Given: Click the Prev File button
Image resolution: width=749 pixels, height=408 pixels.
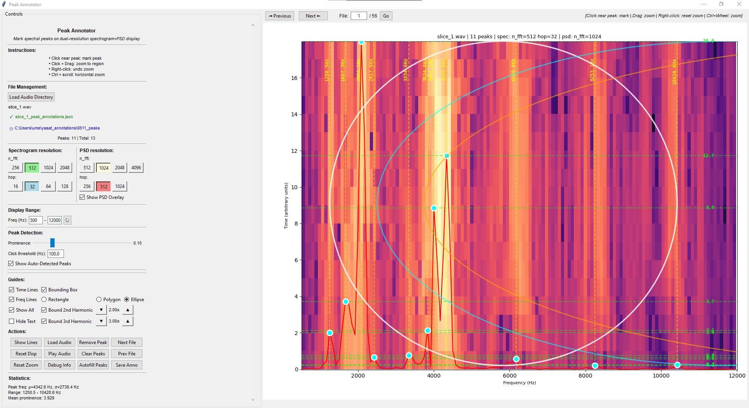Looking at the screenshot, I should point(127,354).
